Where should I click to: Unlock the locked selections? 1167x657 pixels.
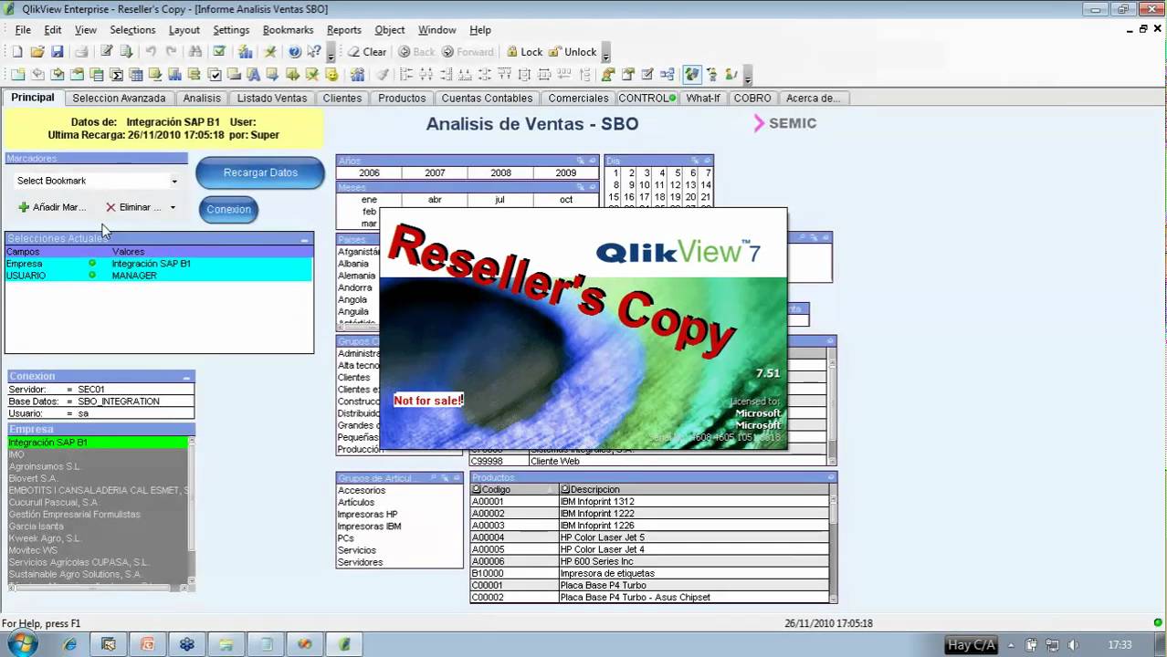pyautogui.click(x=573, y=52)
